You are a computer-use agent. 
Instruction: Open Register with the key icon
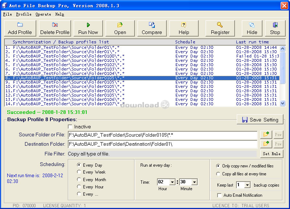tap(220, 25)
